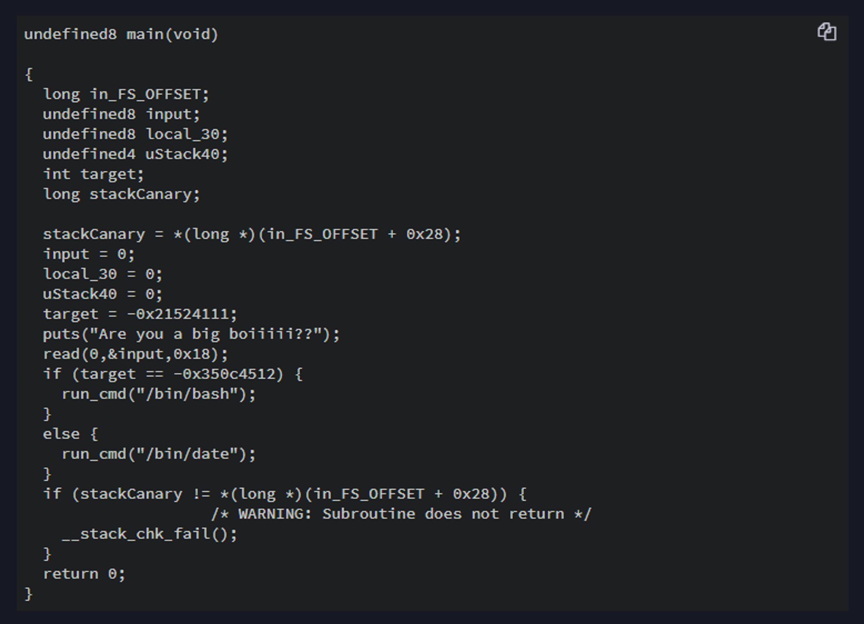Click the main(void) function signature line
Image resolution: width=864 pixels, height=624 pixels.
click(121, 35)
